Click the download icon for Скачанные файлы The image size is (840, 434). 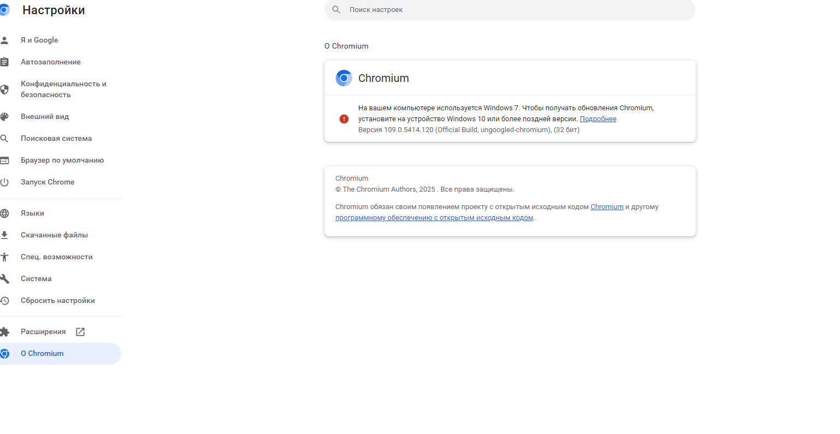[x=4, y=235]
